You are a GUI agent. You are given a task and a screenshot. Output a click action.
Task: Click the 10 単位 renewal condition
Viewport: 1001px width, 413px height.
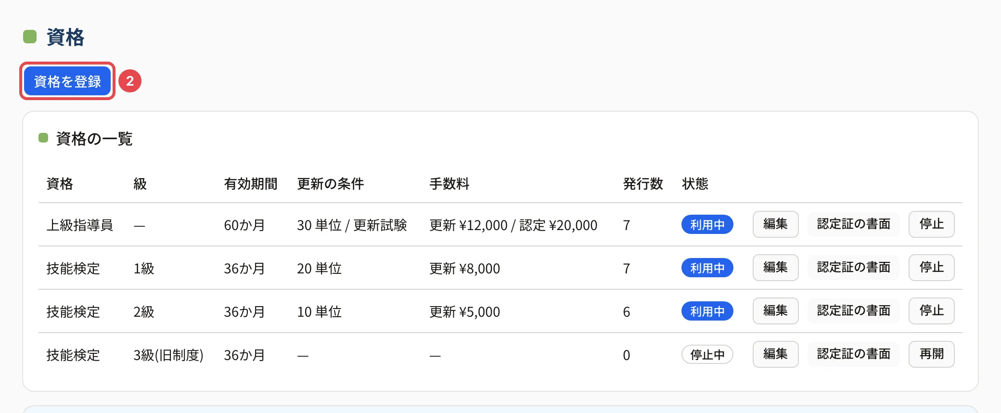click(x=319, y=311)
